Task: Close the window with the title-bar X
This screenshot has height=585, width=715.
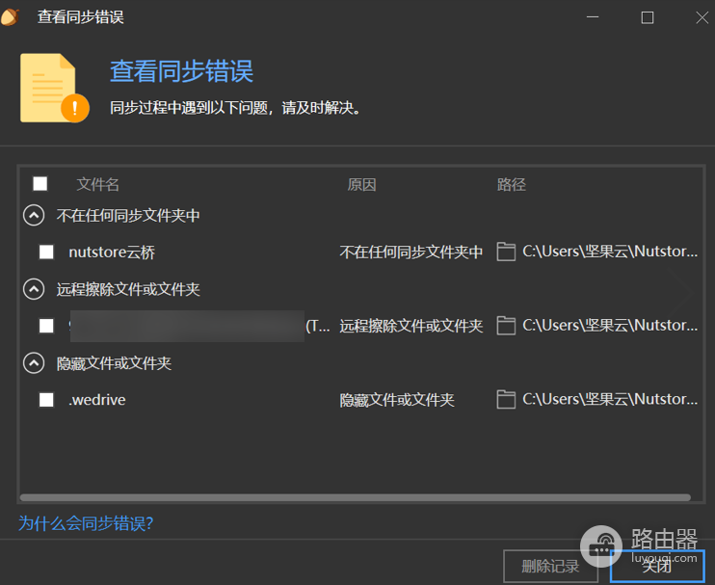Action: (702, 17)
